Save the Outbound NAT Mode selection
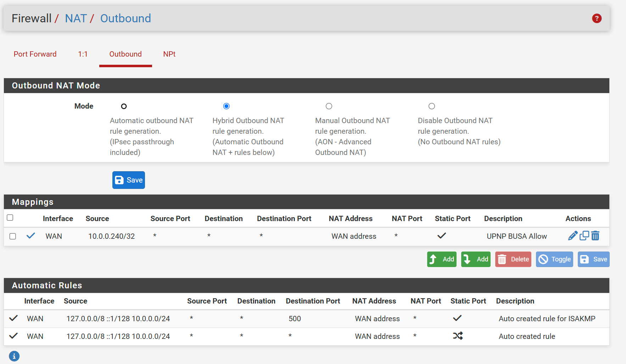Image resolution: width=626 pixels, height=364 pixels. click(x=129, y=180)
